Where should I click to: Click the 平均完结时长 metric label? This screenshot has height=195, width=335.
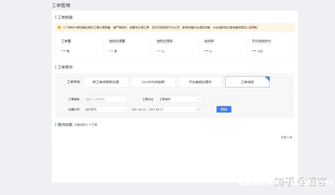(261, 41)
